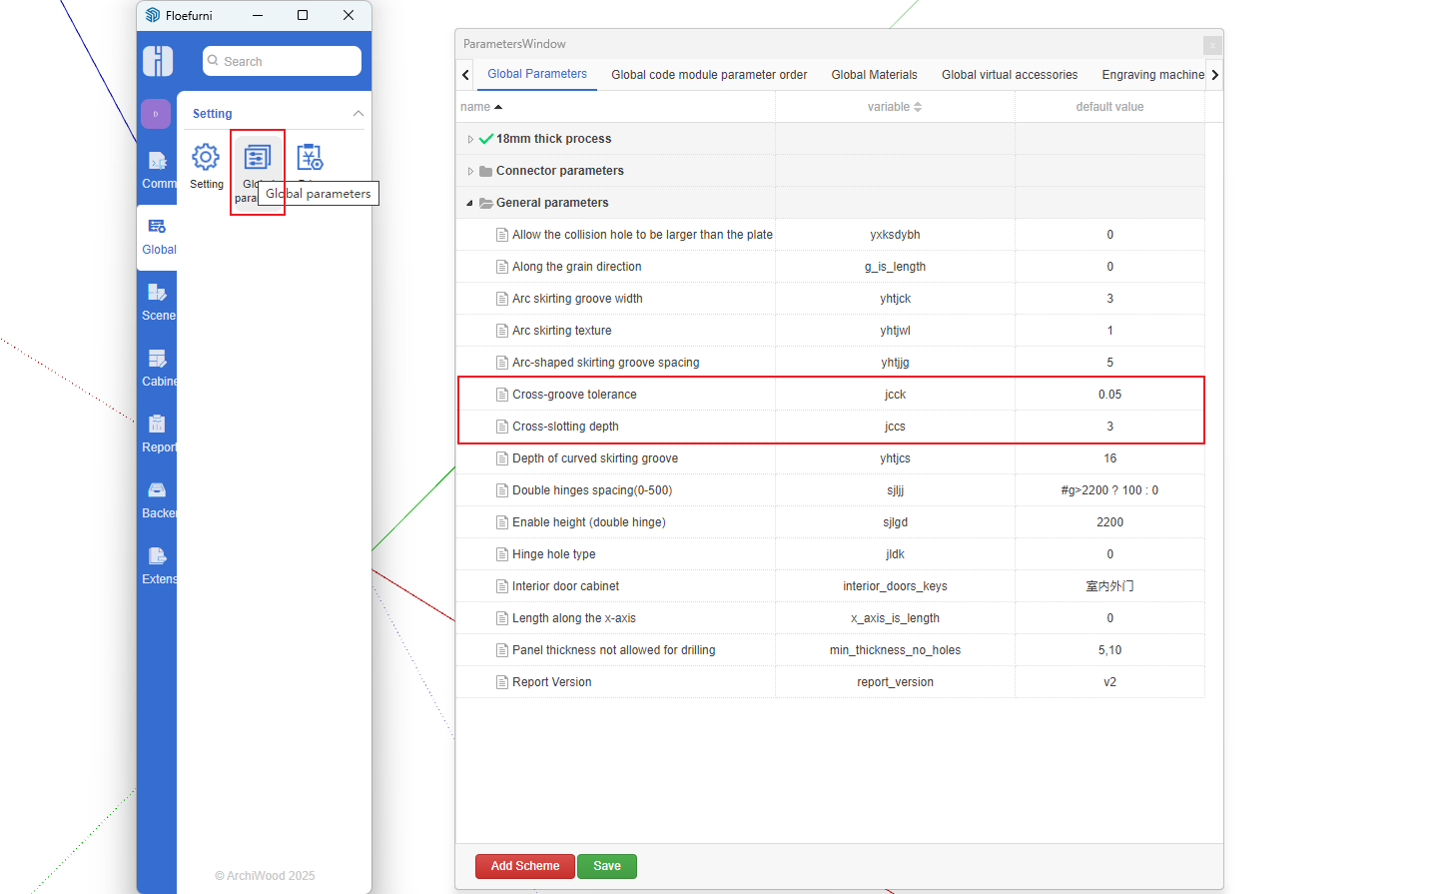Collapse the General parameters folder
The image size is (1448, 894).
470,203
